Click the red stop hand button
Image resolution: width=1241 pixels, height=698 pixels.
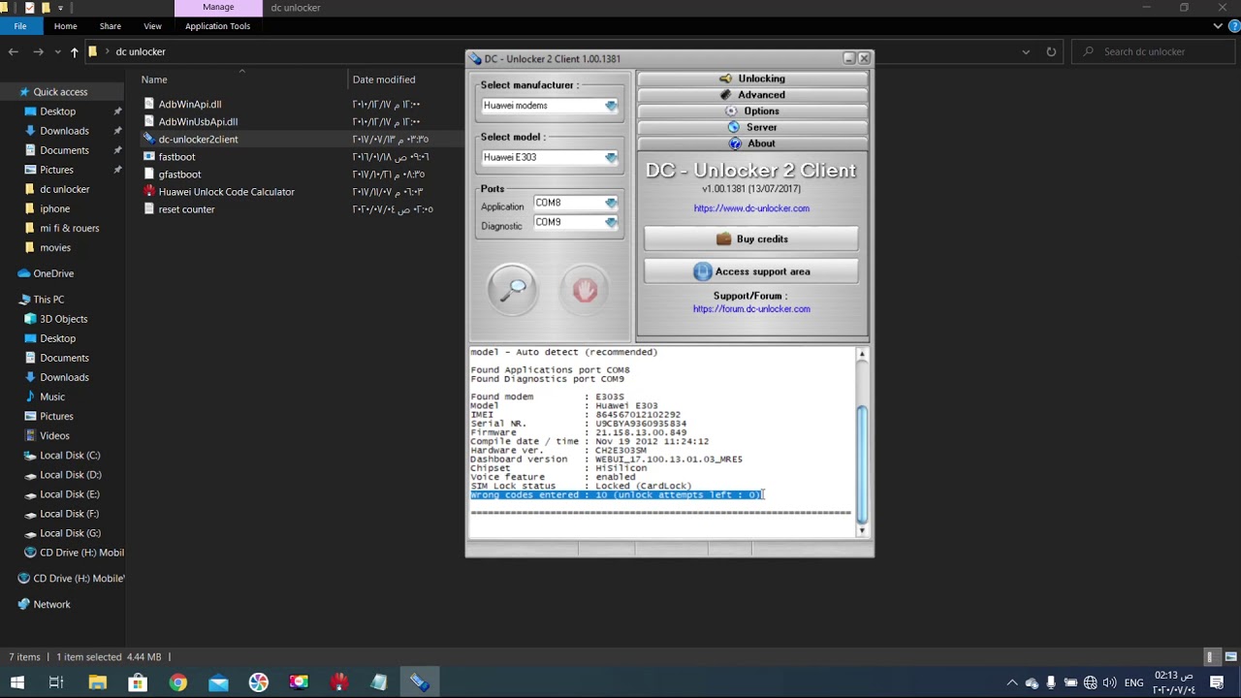pos(584,288)
